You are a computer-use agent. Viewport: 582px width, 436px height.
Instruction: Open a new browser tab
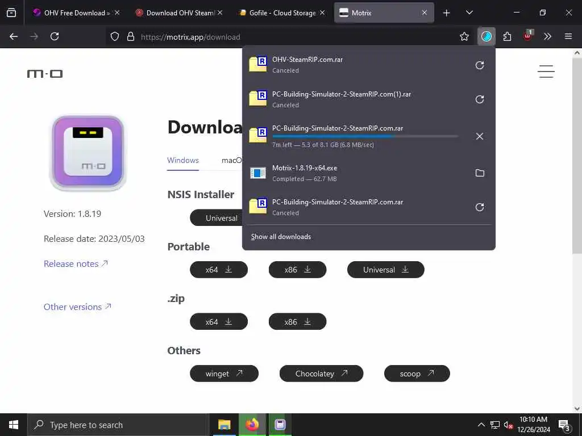click(447, 13)
